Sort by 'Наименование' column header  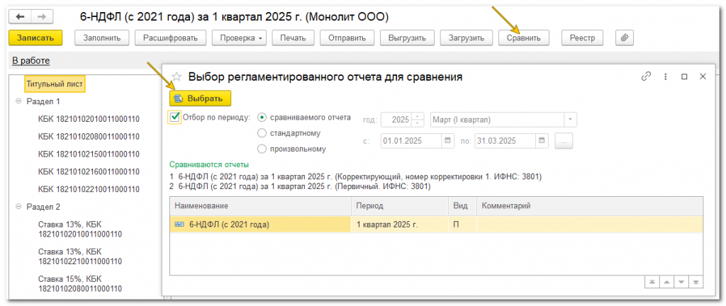[260, 205]
